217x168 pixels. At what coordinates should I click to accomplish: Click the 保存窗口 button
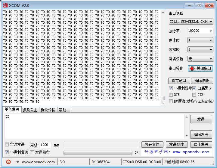(179, 81)
